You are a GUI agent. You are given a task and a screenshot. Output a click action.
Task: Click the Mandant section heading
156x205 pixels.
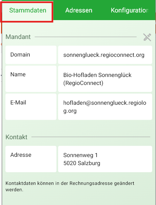tap(18, 37)
